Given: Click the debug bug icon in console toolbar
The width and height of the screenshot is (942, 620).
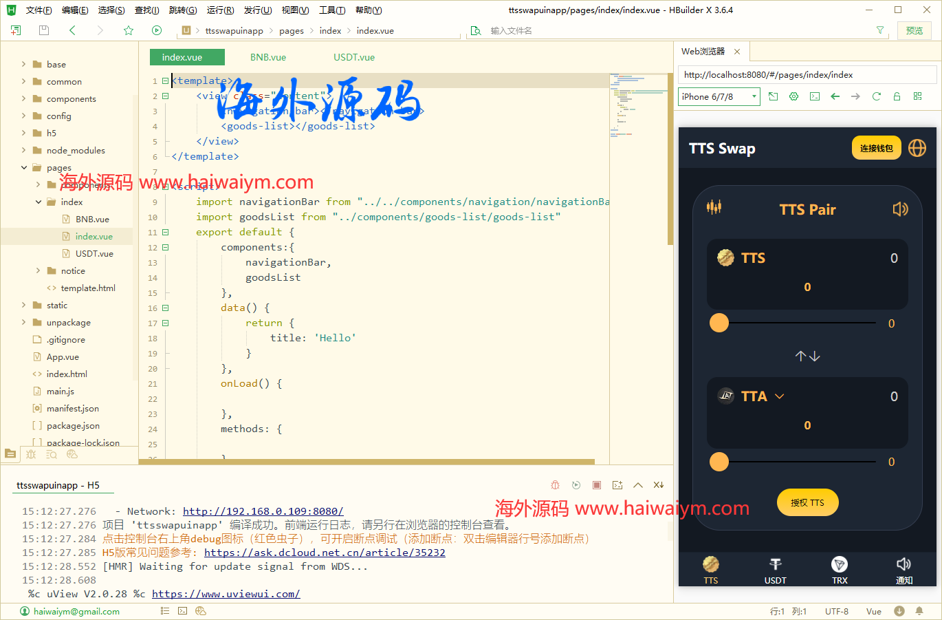Looking at the screenshot, I should [555, 484].
